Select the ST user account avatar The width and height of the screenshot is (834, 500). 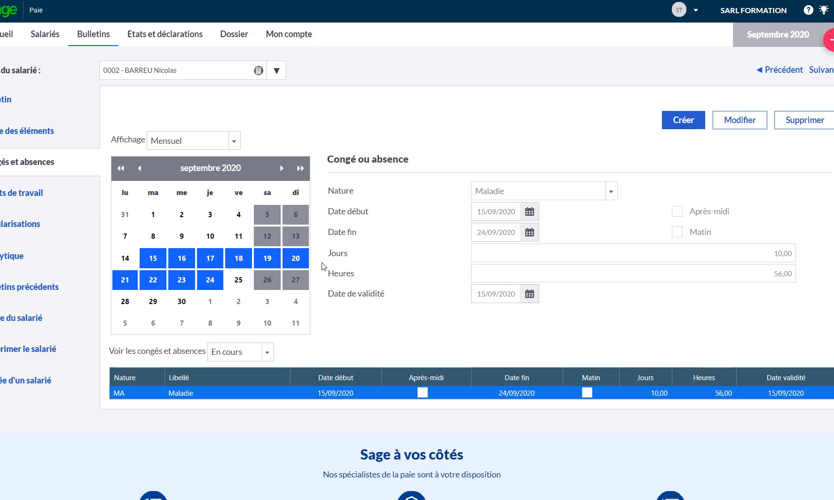(678, 9)
